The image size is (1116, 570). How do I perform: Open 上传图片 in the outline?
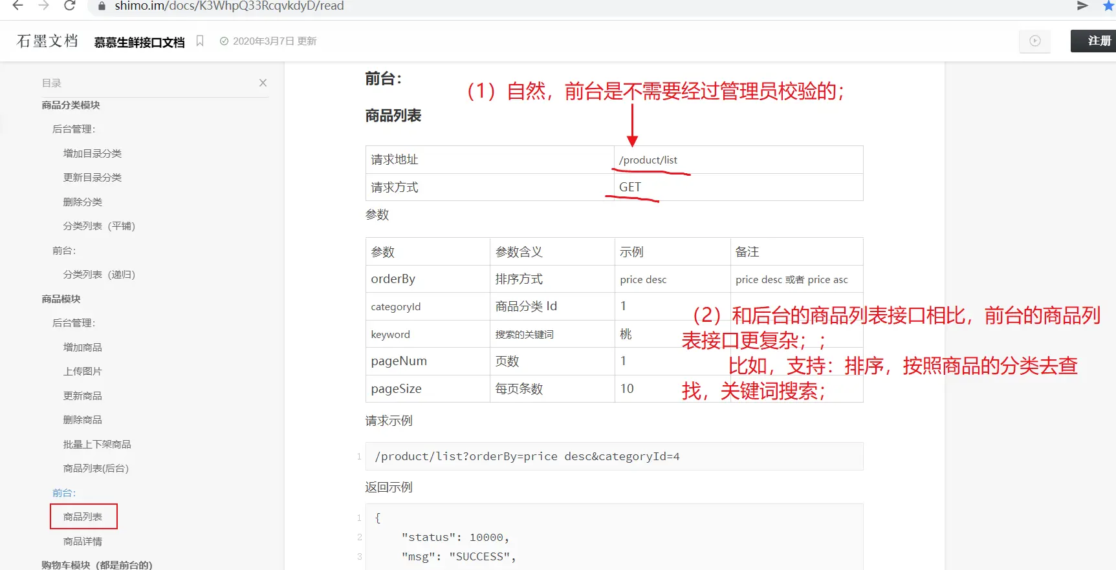tap(82, 372)
